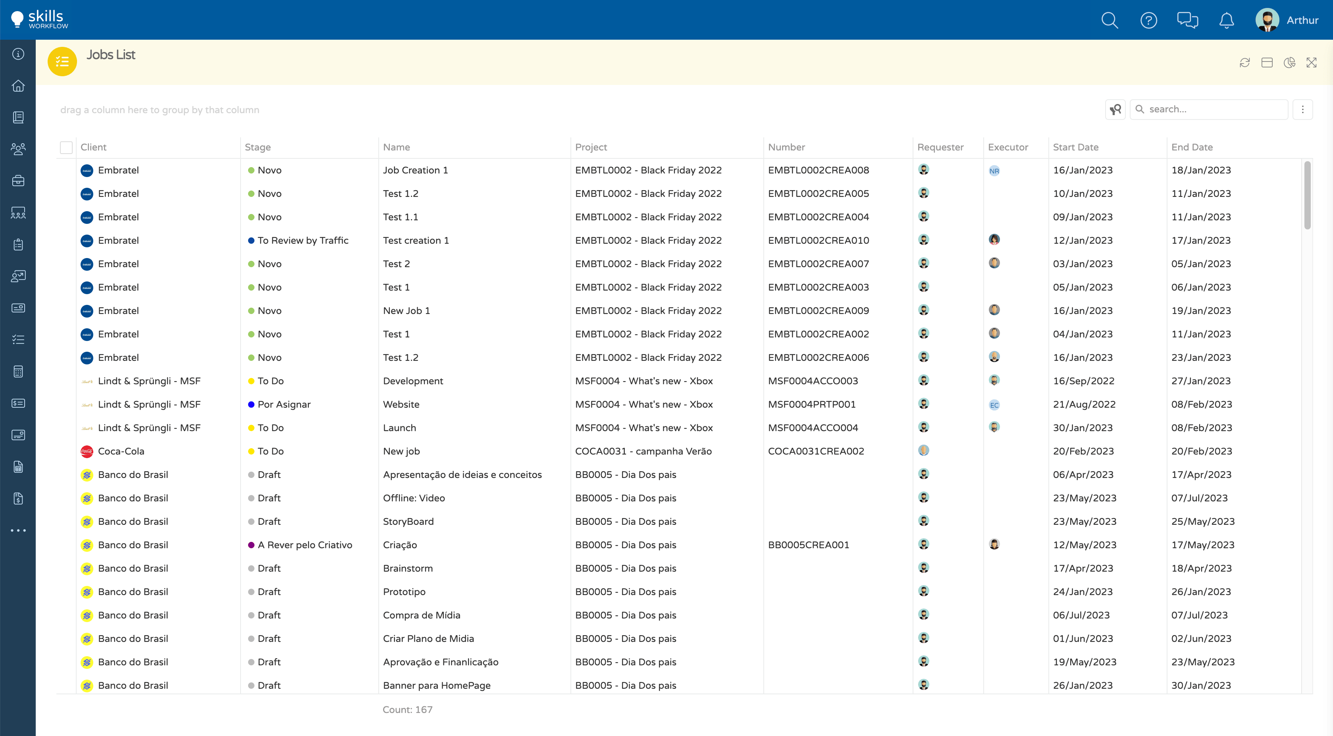Open the ID card icon in sidebar

coord(18,308)
